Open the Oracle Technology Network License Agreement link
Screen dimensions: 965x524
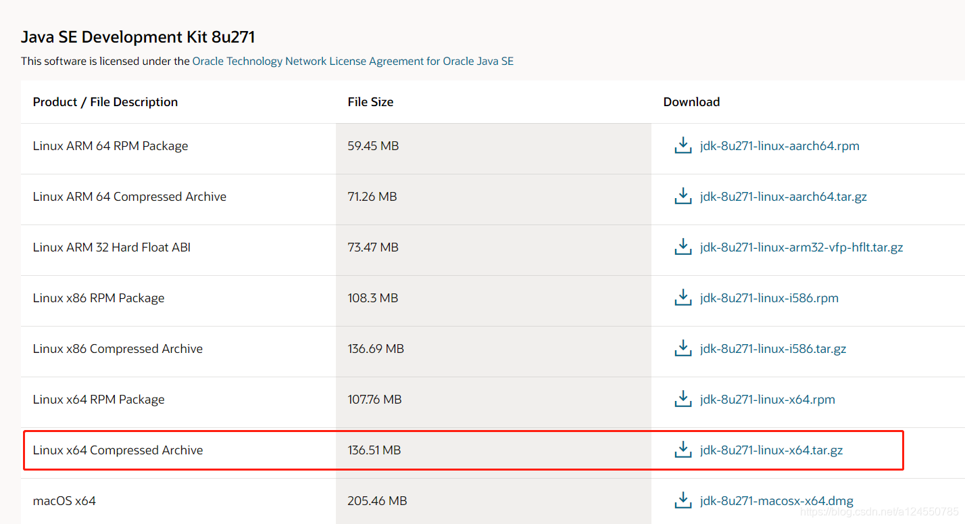coord(353,61)
